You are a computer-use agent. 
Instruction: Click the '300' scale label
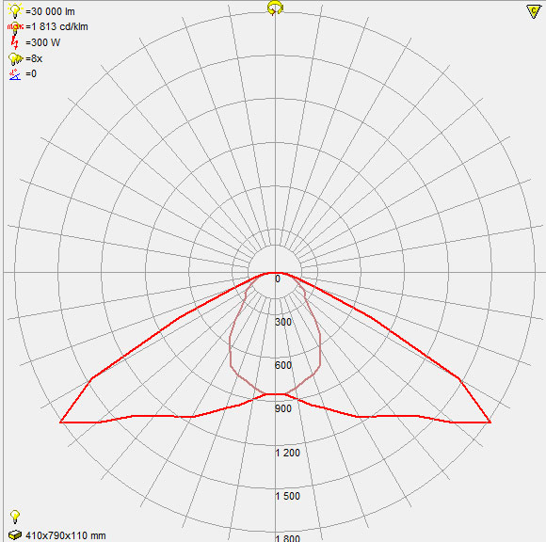point(283,322)
